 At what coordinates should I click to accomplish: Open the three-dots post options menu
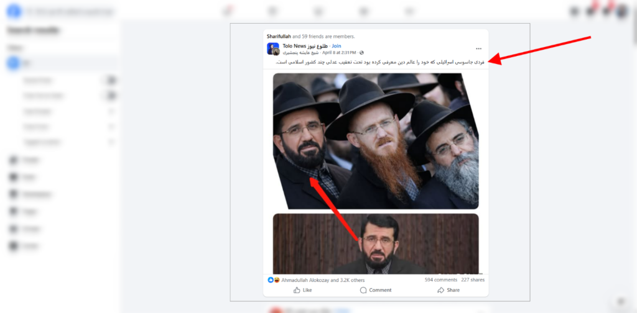(478, 48)
